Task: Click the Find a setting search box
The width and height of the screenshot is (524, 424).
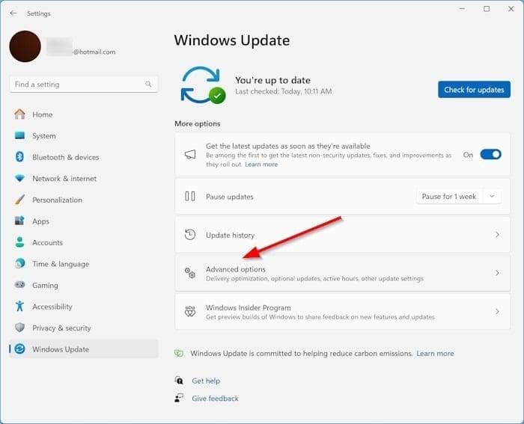Action: [84, 85]
